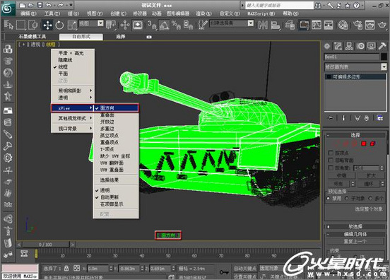Image resolution: width=390 pixels, height=280 pixels.
Task: Switch to the 自由形式 ribbon tab
Action: tap(81, 37)
